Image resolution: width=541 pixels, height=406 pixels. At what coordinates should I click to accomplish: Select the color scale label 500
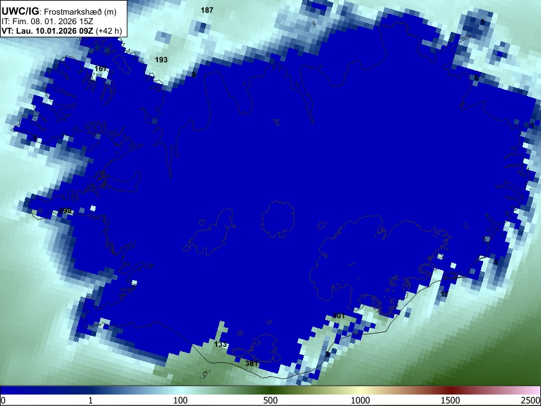tap(270, 400)
